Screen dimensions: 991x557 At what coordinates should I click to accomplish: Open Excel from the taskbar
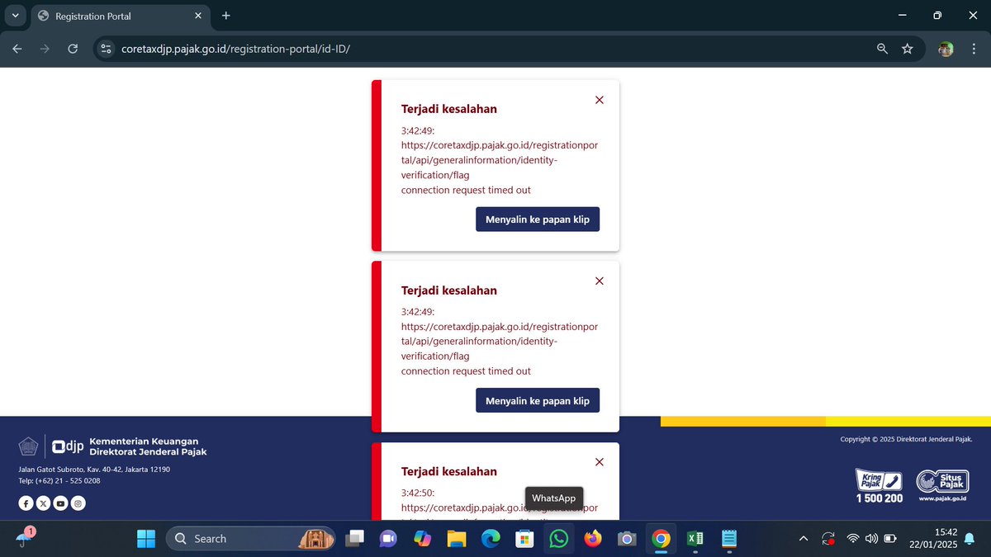point(695,539)
